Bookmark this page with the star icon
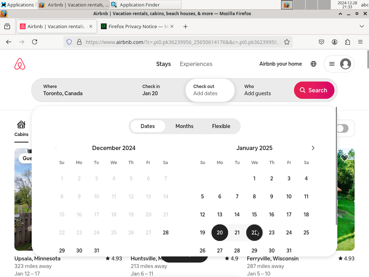Screen dimensions: 369x277 pyautogui.click(x=286, y=42)
